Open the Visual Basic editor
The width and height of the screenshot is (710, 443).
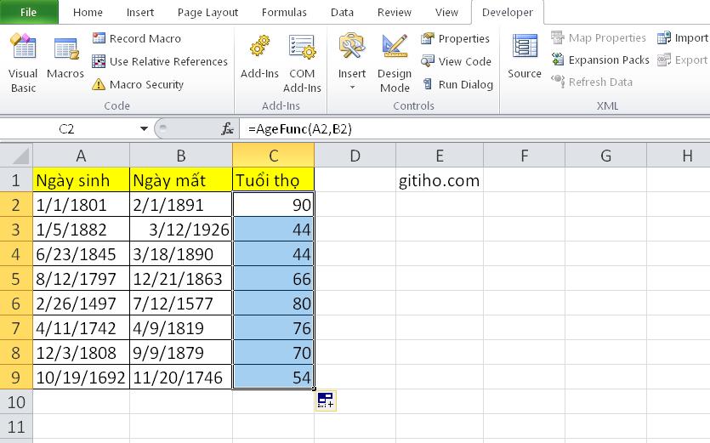(23, 63)
